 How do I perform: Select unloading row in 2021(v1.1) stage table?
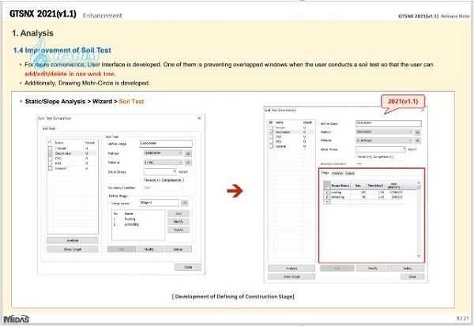363,197
